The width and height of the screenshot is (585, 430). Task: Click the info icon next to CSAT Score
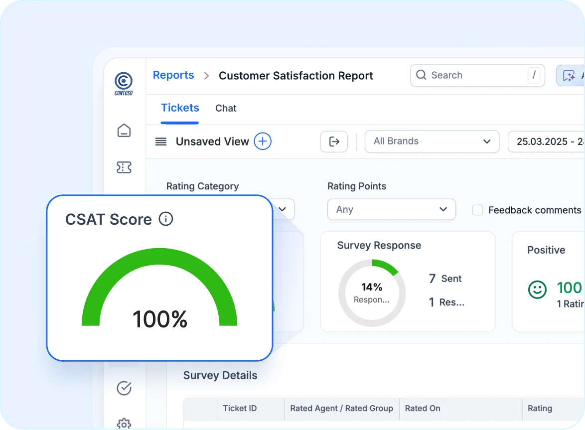pyautogui.click(x=166, y=219)
